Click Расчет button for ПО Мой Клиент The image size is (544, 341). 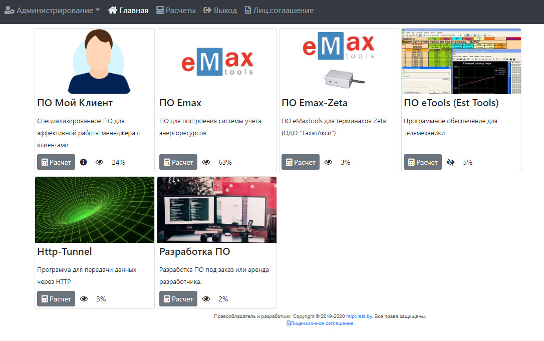(56, 162)
